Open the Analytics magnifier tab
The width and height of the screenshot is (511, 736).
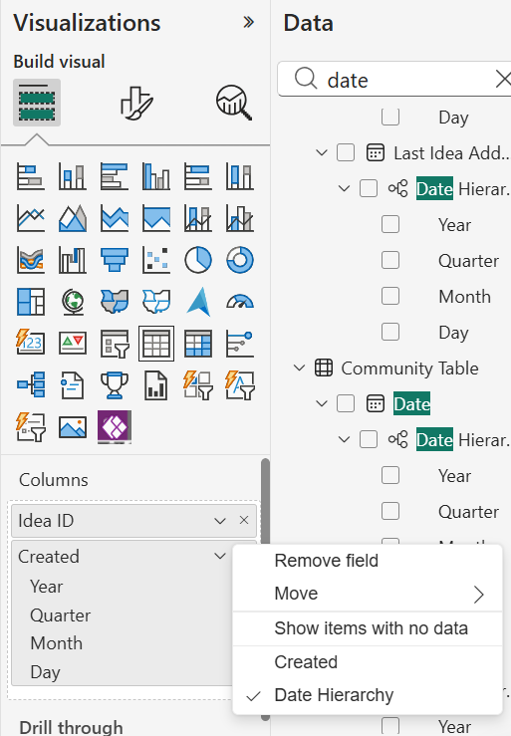pyautogui.click(x=234, y=103)
